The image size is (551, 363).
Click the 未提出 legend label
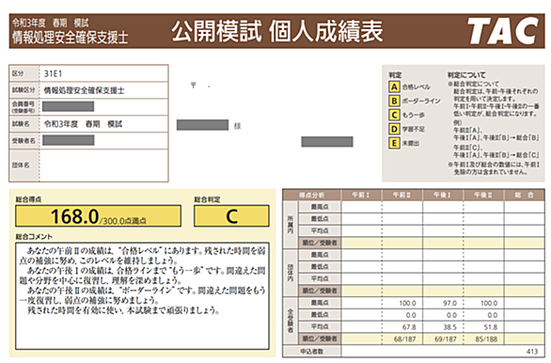[411, 143]
